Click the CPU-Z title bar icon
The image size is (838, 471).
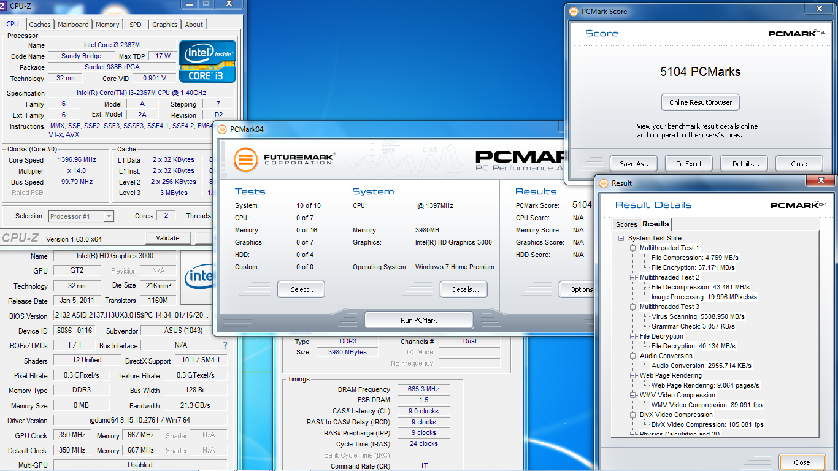point(3,6)
